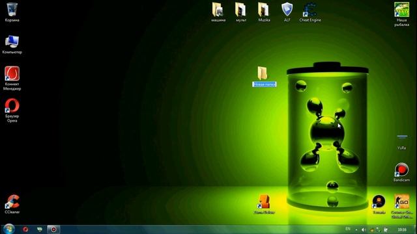Switch to the active Bandicam taskbar button
The height and width of the screenshot is (234, 417).
(53, 229)
